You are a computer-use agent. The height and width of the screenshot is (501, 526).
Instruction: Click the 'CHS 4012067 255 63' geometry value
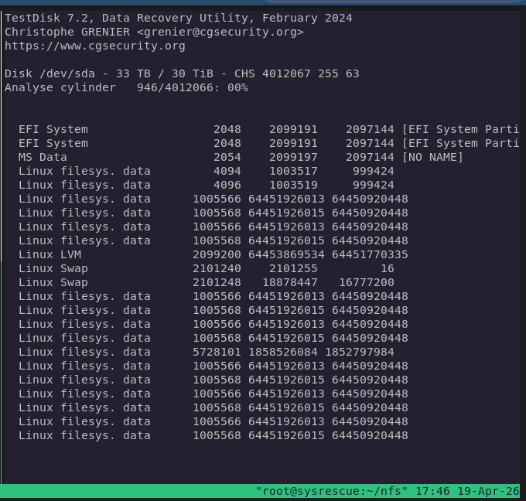(296, 73)
